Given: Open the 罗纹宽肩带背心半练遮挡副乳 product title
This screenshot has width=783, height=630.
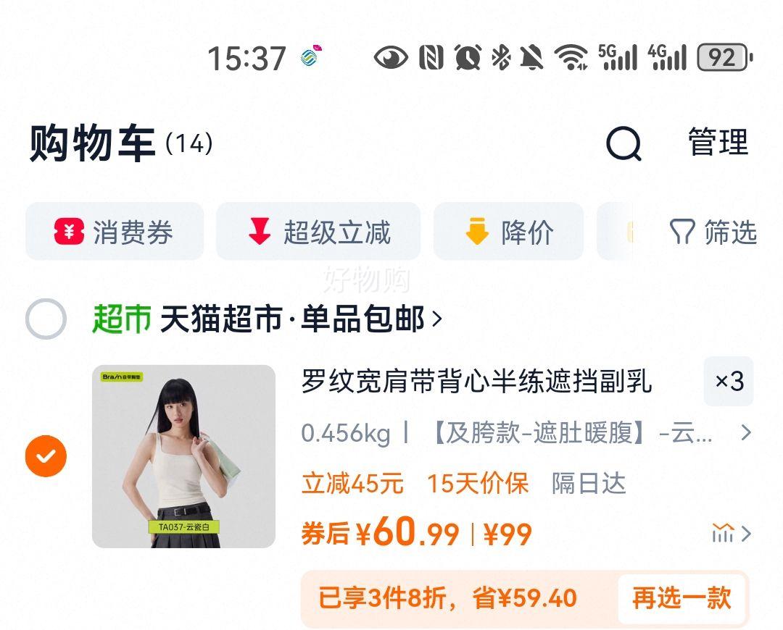Looking at the screenshot, I should pyautogui.click(x=476, y=382).
